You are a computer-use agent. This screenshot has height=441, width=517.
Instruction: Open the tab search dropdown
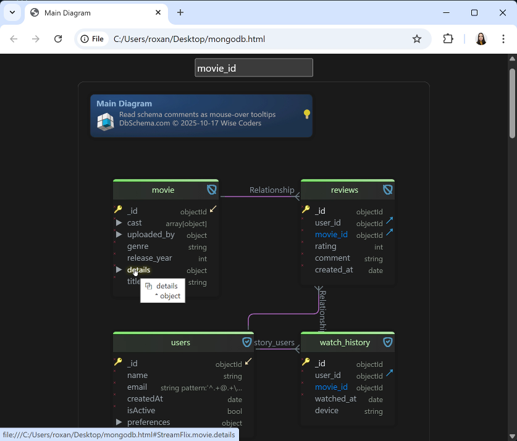pos(12,12)
